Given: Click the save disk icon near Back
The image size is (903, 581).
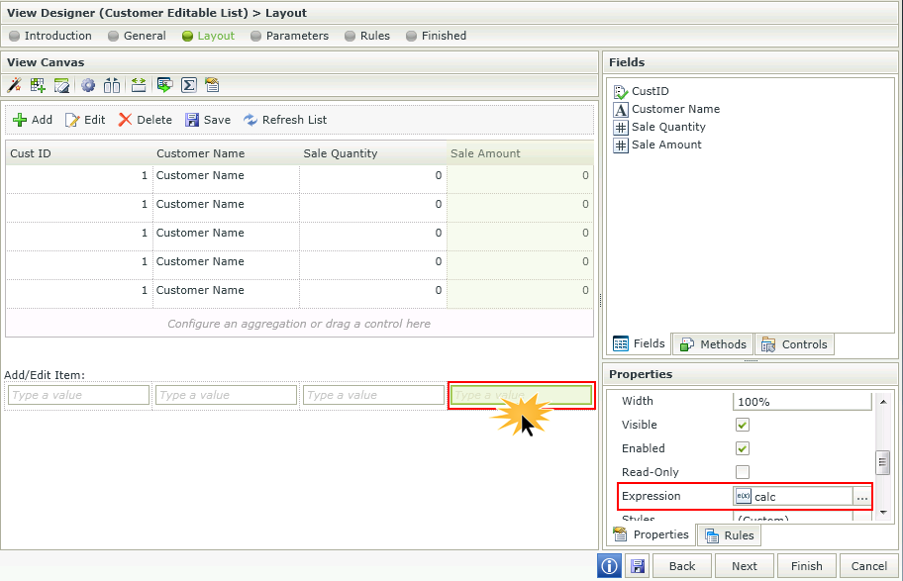Looking at the screenshot, I should [637, 566].
